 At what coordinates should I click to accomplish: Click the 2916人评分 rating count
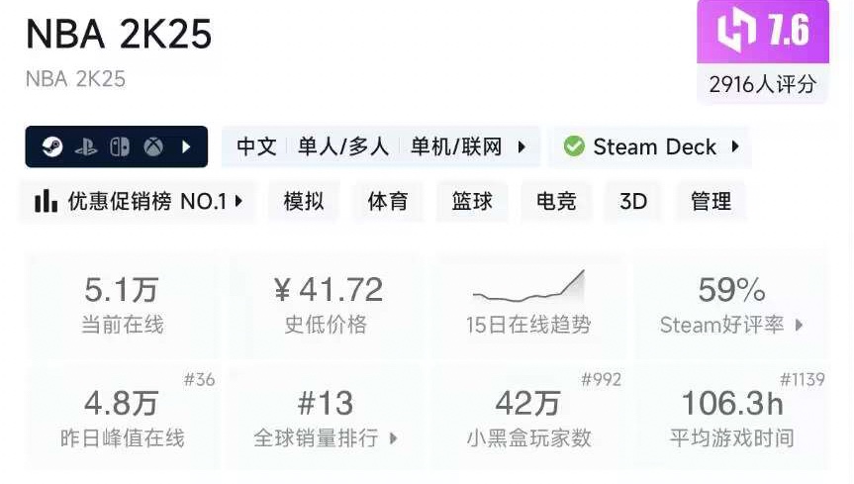click(x=763, y=84)
